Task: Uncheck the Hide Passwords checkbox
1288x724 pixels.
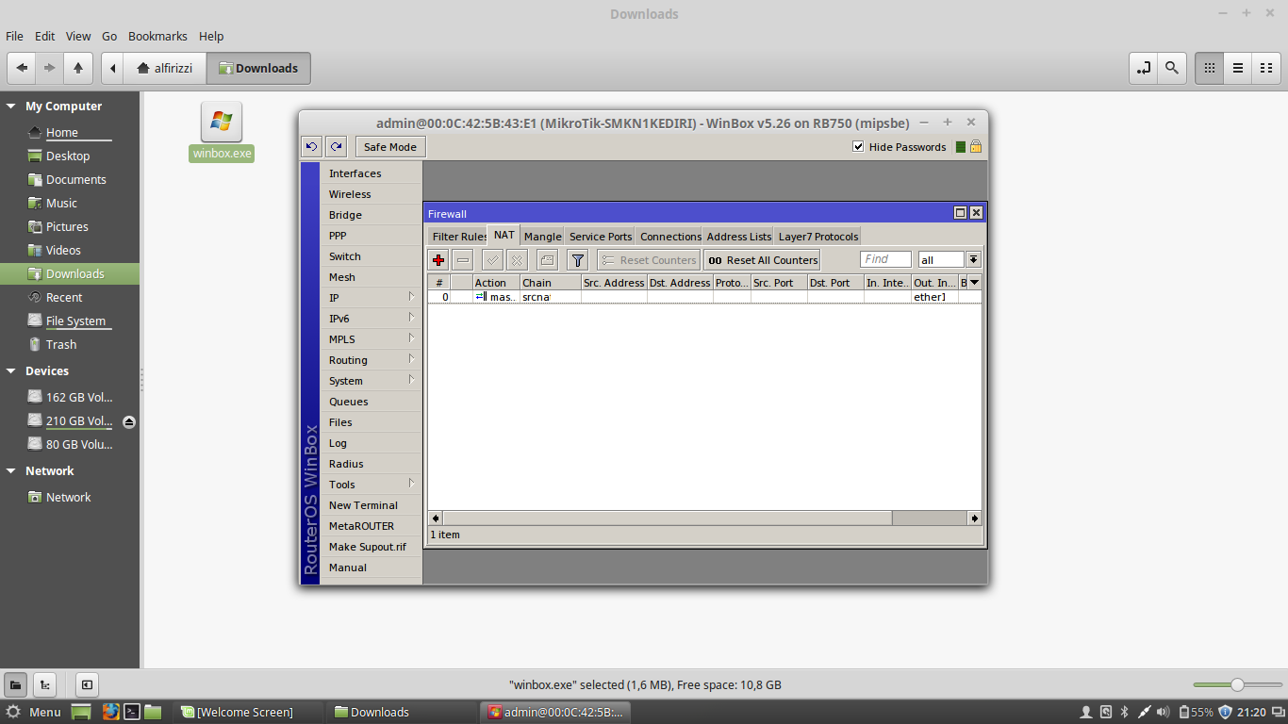Action: point(858,146)
